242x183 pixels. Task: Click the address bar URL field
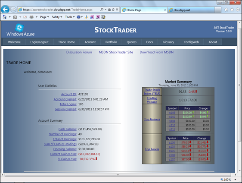point(58,9)
